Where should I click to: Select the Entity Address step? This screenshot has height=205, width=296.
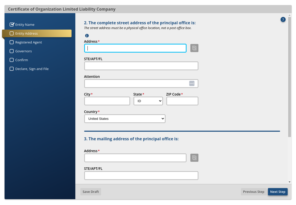click(26, 33)
